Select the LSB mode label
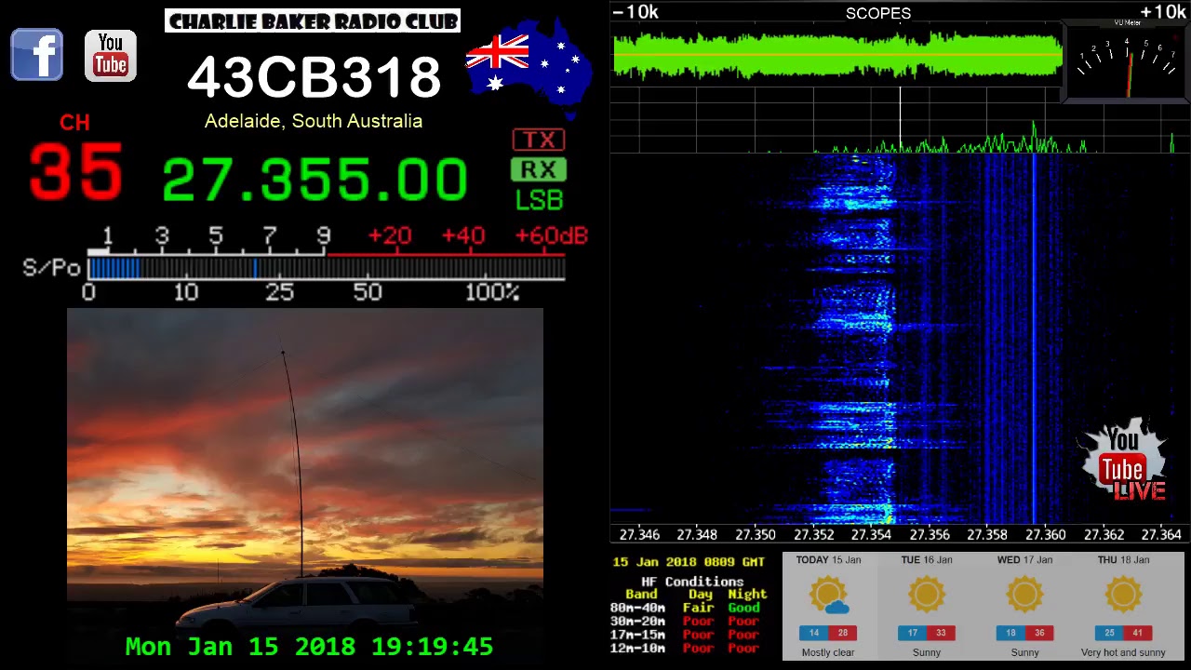Screen dimensions: 1191x670 coord(539,199)
